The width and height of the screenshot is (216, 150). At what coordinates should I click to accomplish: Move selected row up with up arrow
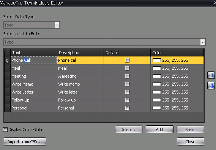click(x=211, y=75)
